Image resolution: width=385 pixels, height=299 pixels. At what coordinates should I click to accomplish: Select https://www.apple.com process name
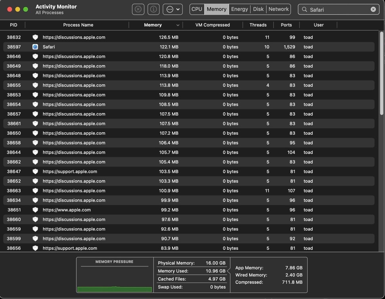(67, 210)
